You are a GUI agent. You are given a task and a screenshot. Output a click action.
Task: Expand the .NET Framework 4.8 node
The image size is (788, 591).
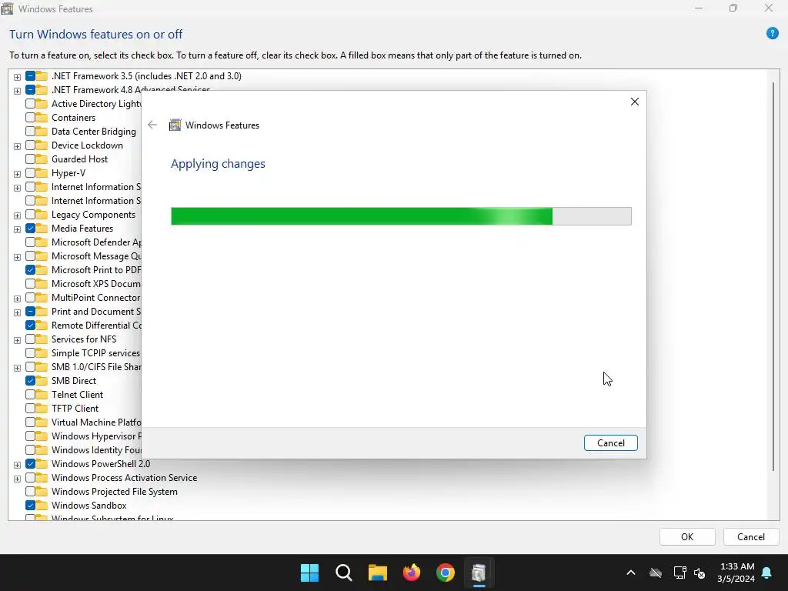coord(17,91)
